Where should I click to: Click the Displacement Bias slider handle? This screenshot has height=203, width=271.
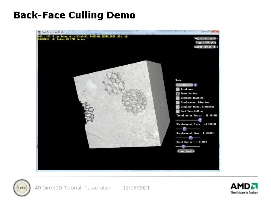191,138
